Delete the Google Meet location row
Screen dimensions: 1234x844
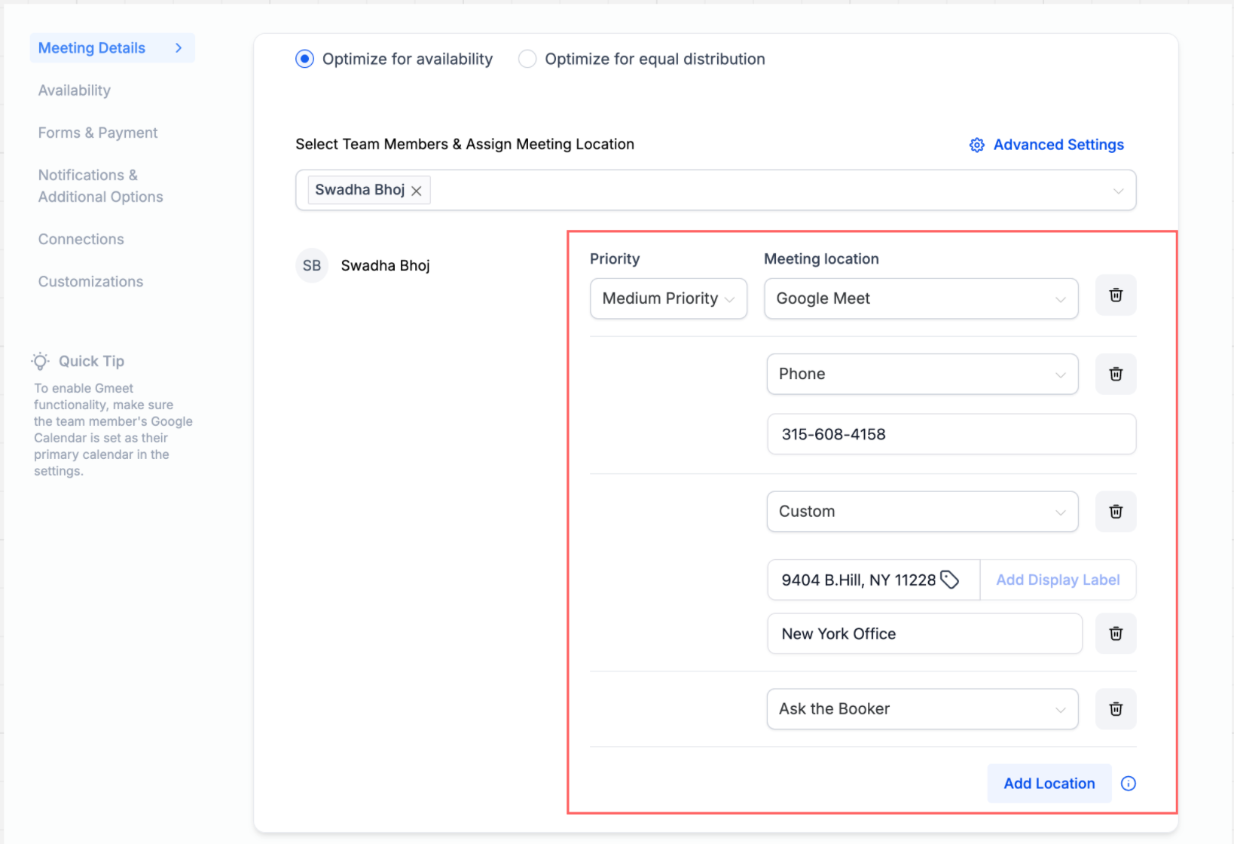pyautogui.click(x=1116, y=295)
